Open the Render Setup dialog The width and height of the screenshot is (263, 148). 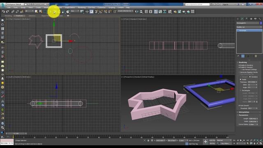point(175,12)
